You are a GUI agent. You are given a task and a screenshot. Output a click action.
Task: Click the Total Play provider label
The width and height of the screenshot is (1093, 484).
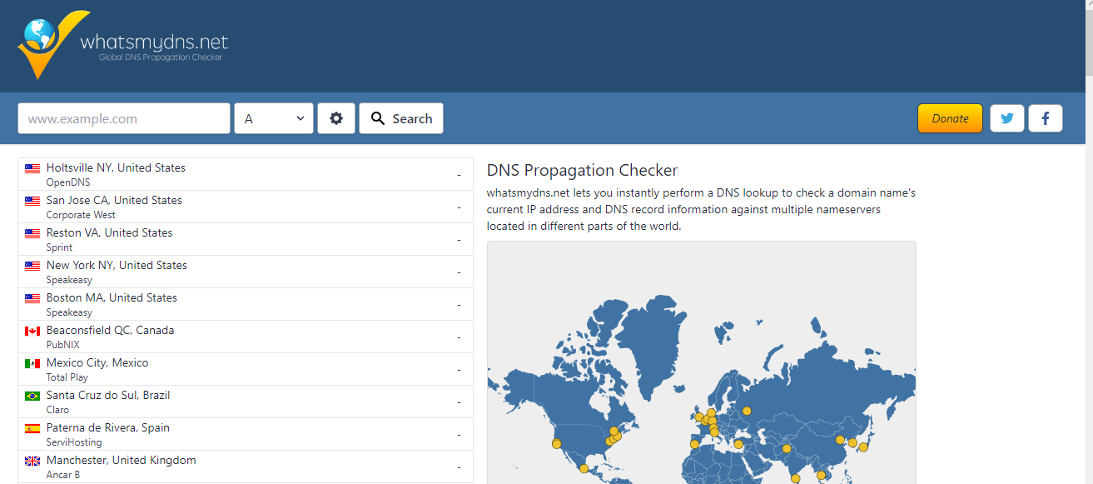(67, 377)
